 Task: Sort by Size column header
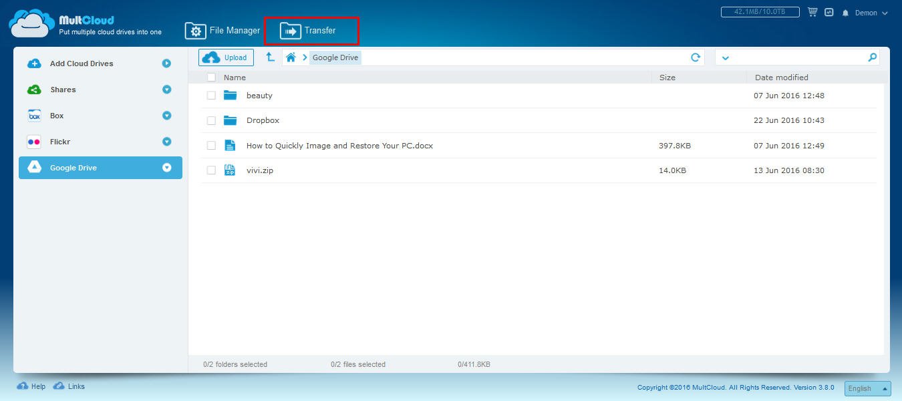pyautogui.click(x=667, y=78)
